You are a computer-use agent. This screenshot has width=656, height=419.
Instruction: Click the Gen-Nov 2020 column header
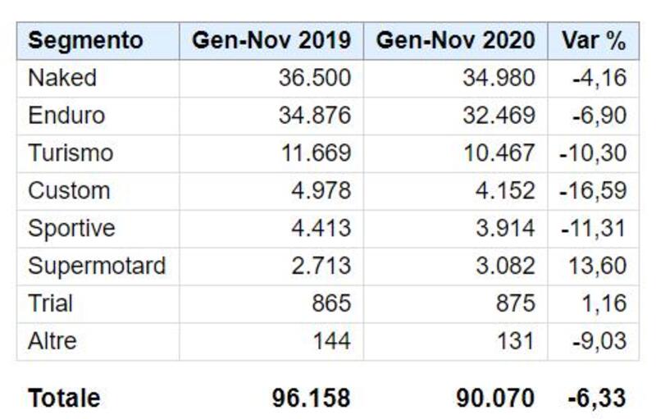pyautogui.click(x=456, y=40)
